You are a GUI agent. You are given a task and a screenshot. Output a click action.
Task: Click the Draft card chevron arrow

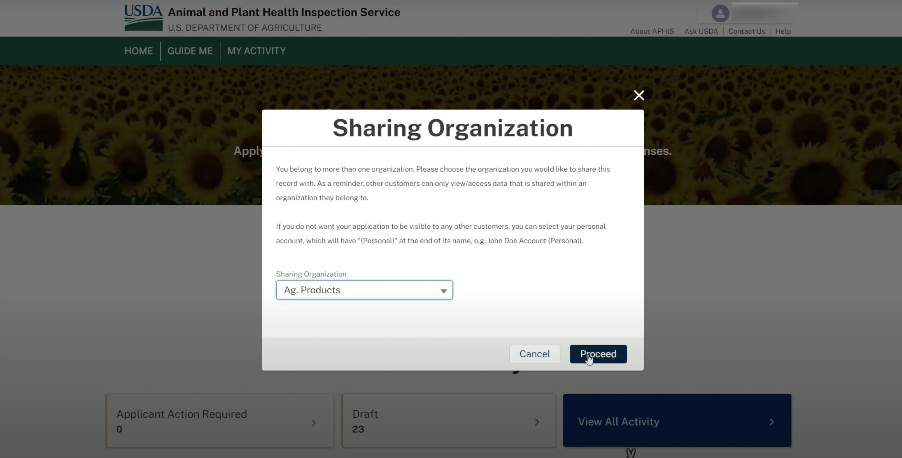[x=536, y=422]
